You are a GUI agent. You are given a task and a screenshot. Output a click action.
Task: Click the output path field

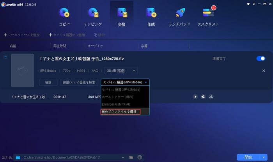[x=71, y=157]
